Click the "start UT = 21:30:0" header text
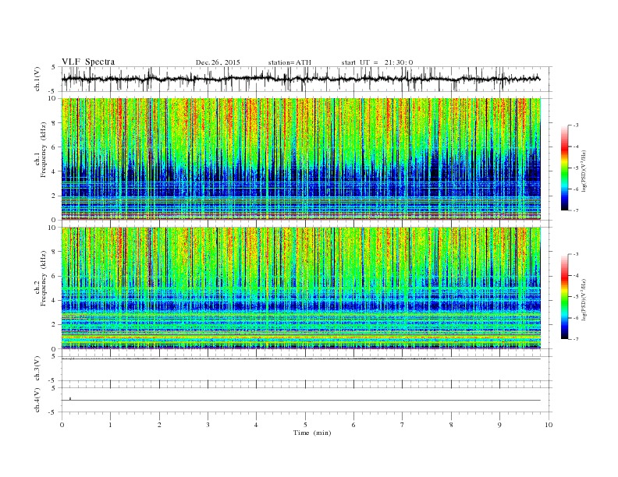 [377, 62]
